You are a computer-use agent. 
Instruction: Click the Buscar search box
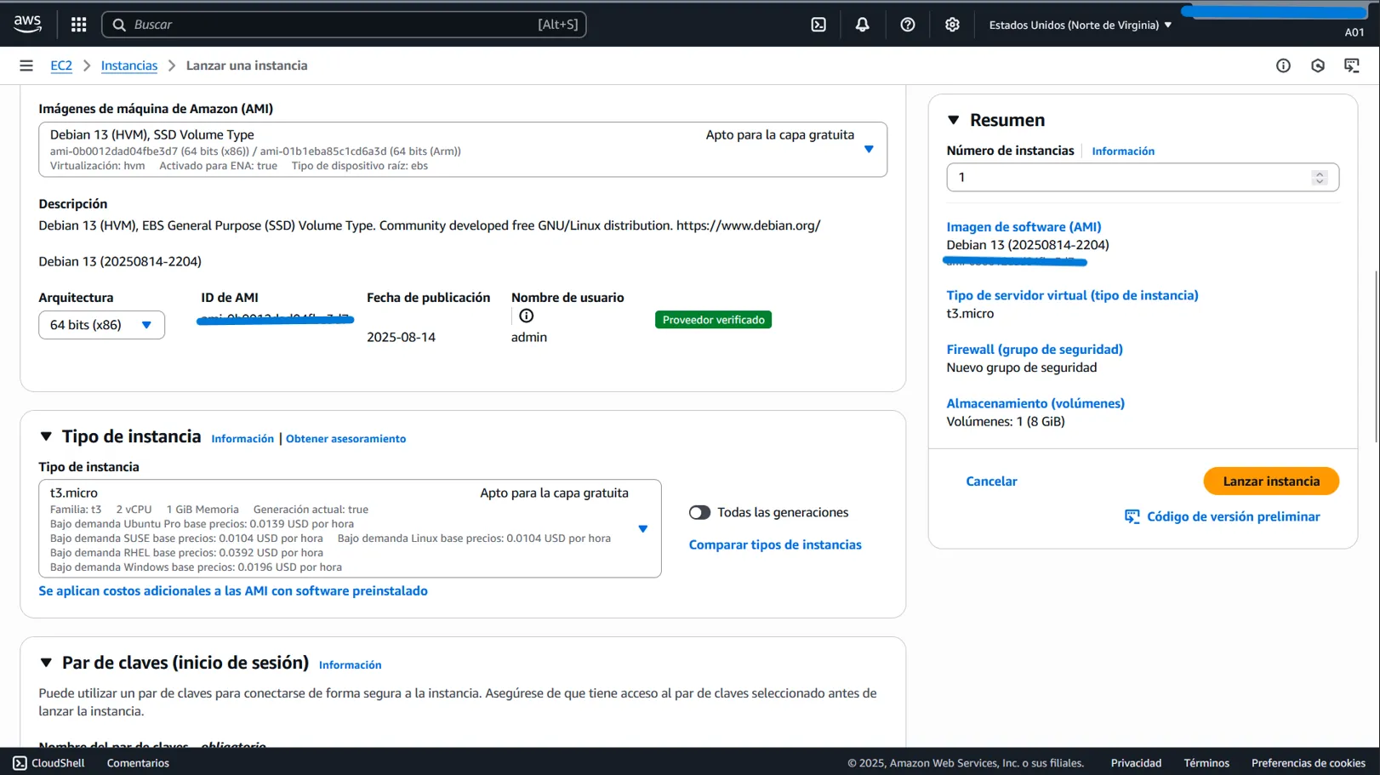tap(332, 25)
